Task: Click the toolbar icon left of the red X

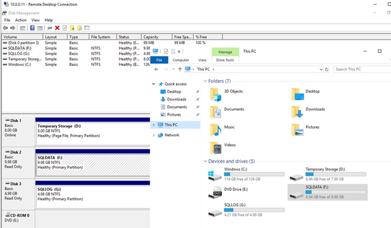Action: (x=50, y=28)
